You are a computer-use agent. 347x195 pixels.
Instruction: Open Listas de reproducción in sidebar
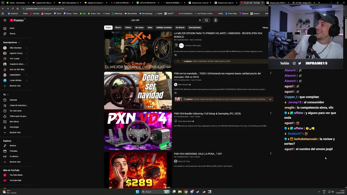point(18,105)
